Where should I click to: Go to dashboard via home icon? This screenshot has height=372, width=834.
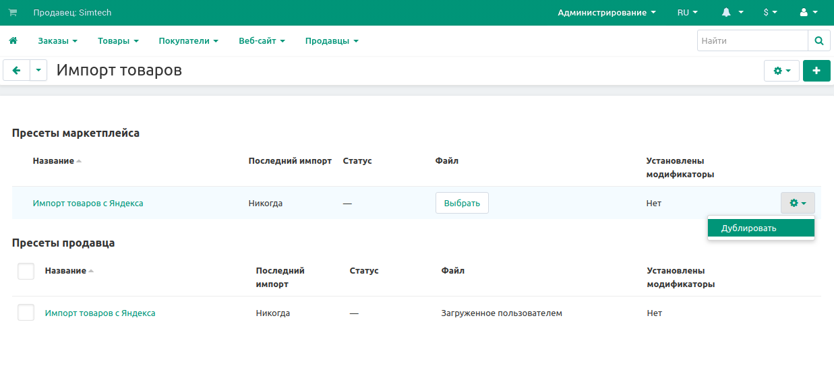pos(13,41)
